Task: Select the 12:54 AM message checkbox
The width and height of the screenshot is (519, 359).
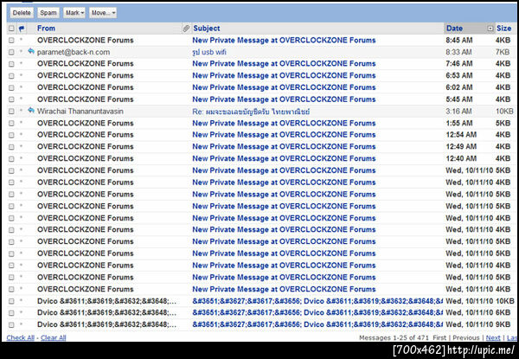Action: [x=11, y=135]
